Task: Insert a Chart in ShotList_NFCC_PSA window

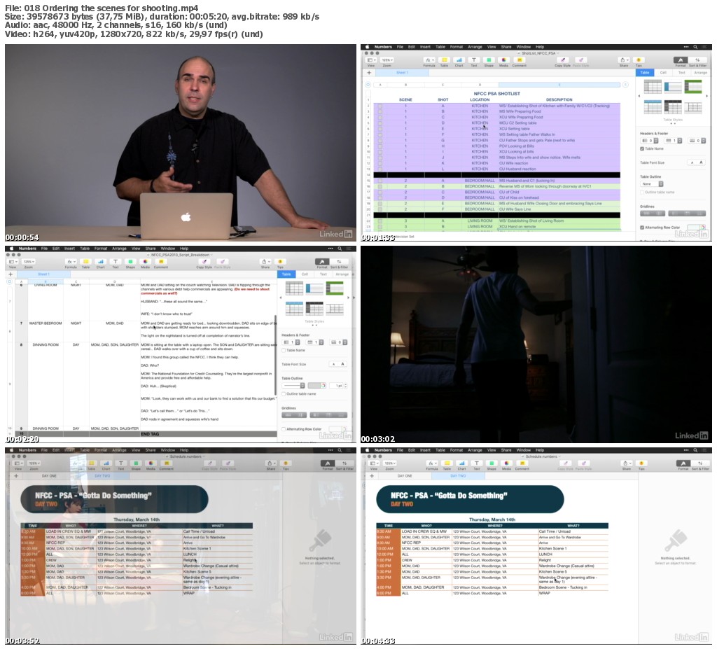Action: coord(459,60)
